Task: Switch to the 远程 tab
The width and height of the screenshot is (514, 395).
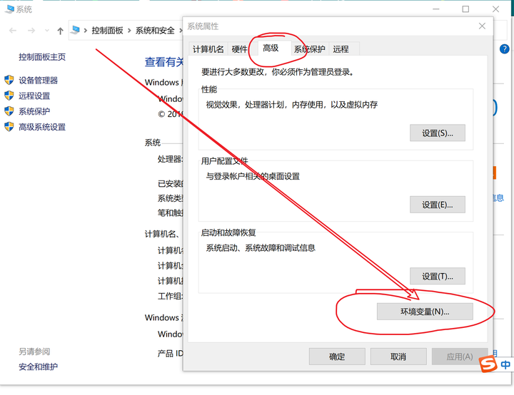Action: tap(341, 49)
